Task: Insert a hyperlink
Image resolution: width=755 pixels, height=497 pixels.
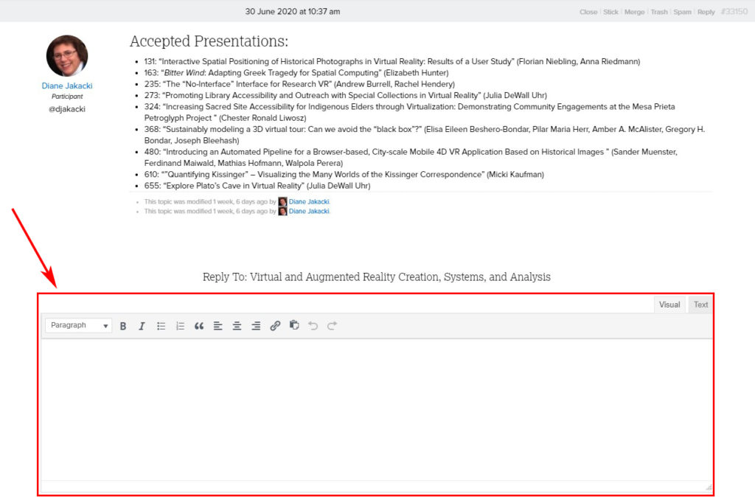Action: [x=275, y=325]
